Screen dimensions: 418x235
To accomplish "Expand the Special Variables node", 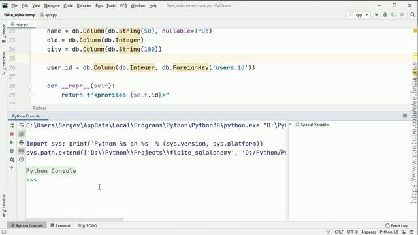I will [291, 125].
